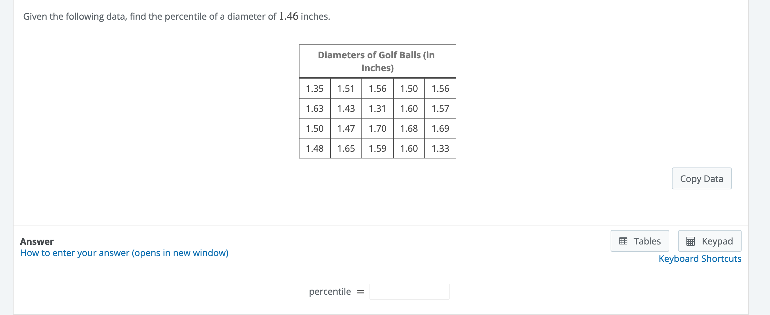770x315 pixels.
Task: Click the Answer section heading
Action: pos(37,241)
